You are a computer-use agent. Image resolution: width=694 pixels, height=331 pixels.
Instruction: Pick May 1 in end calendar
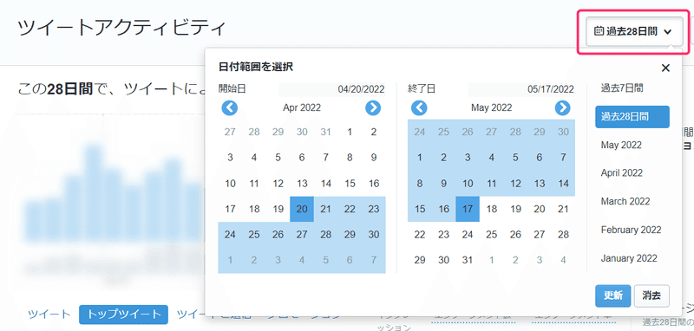click(x=420, y=158)
